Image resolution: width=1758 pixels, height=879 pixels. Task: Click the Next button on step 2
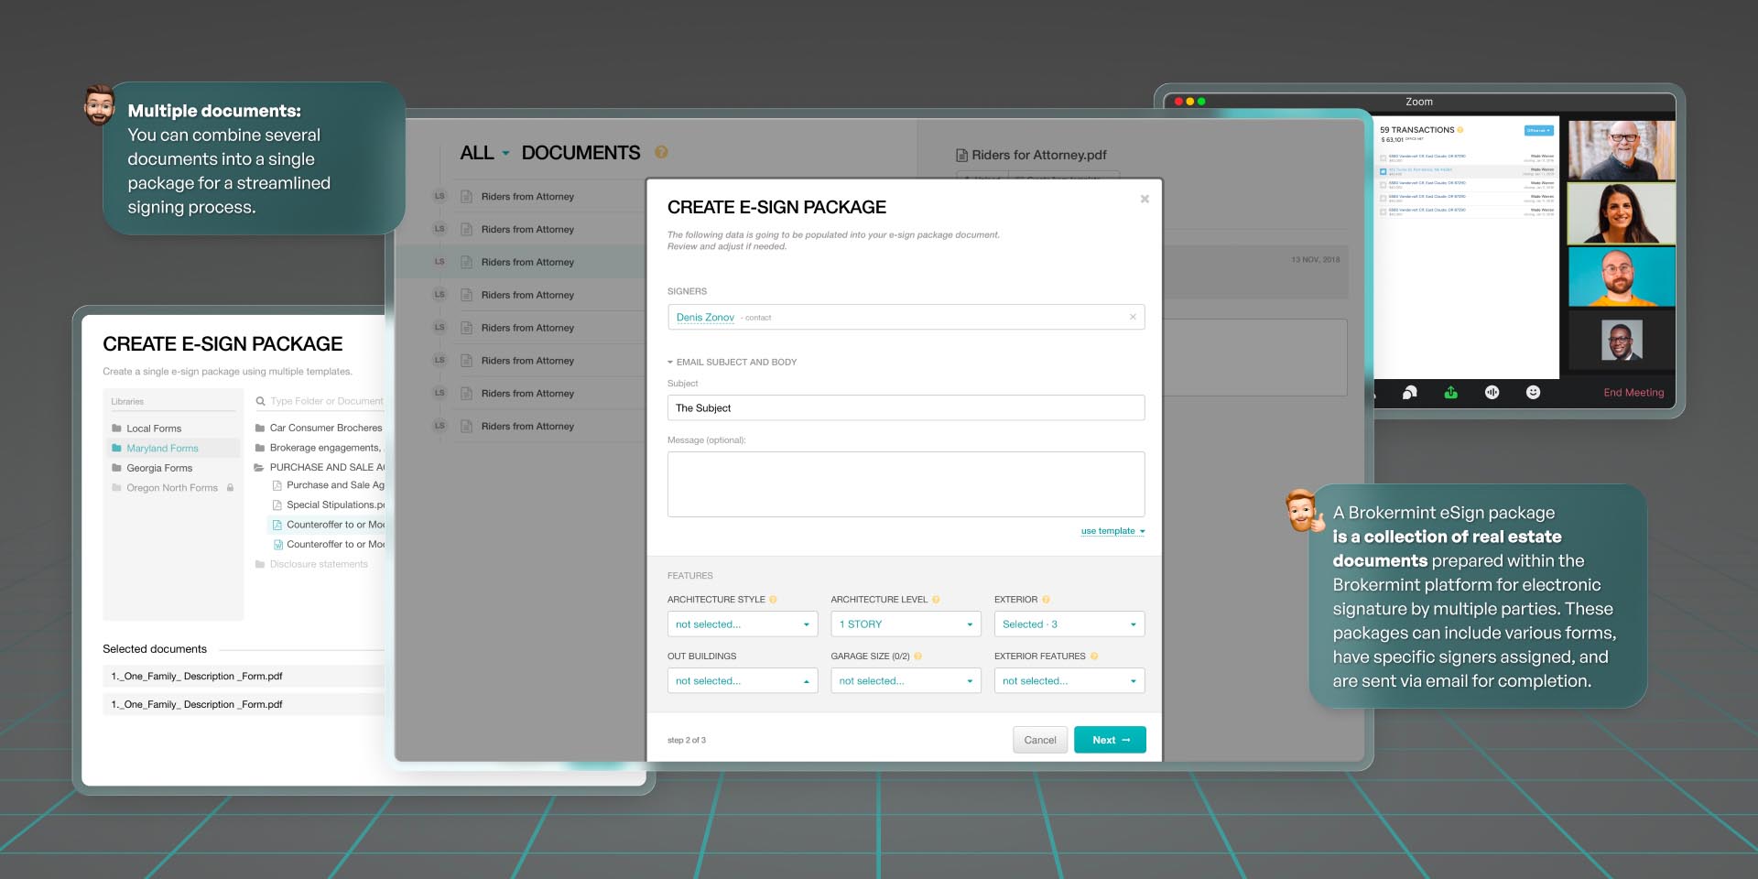click(1110, 739)
